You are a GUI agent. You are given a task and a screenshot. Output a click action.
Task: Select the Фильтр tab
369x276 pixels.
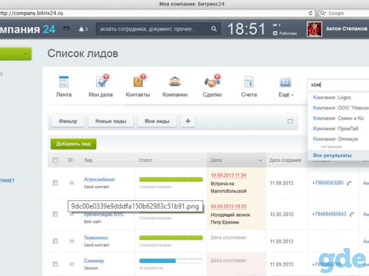68,121
